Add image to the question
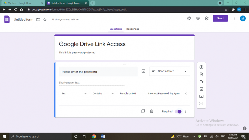 coord(143,71)
